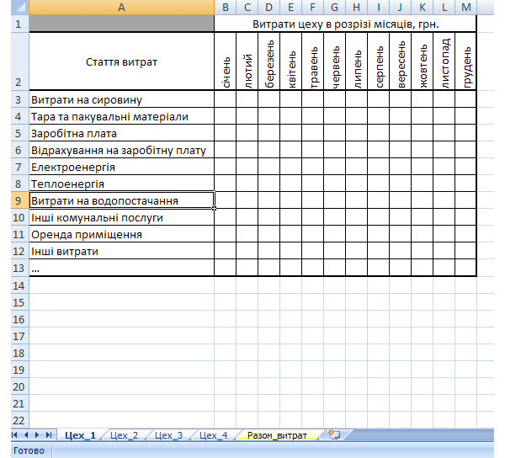Select the '...' cell in row 13
The image size is (505, 458).
(x=121, y=268)
